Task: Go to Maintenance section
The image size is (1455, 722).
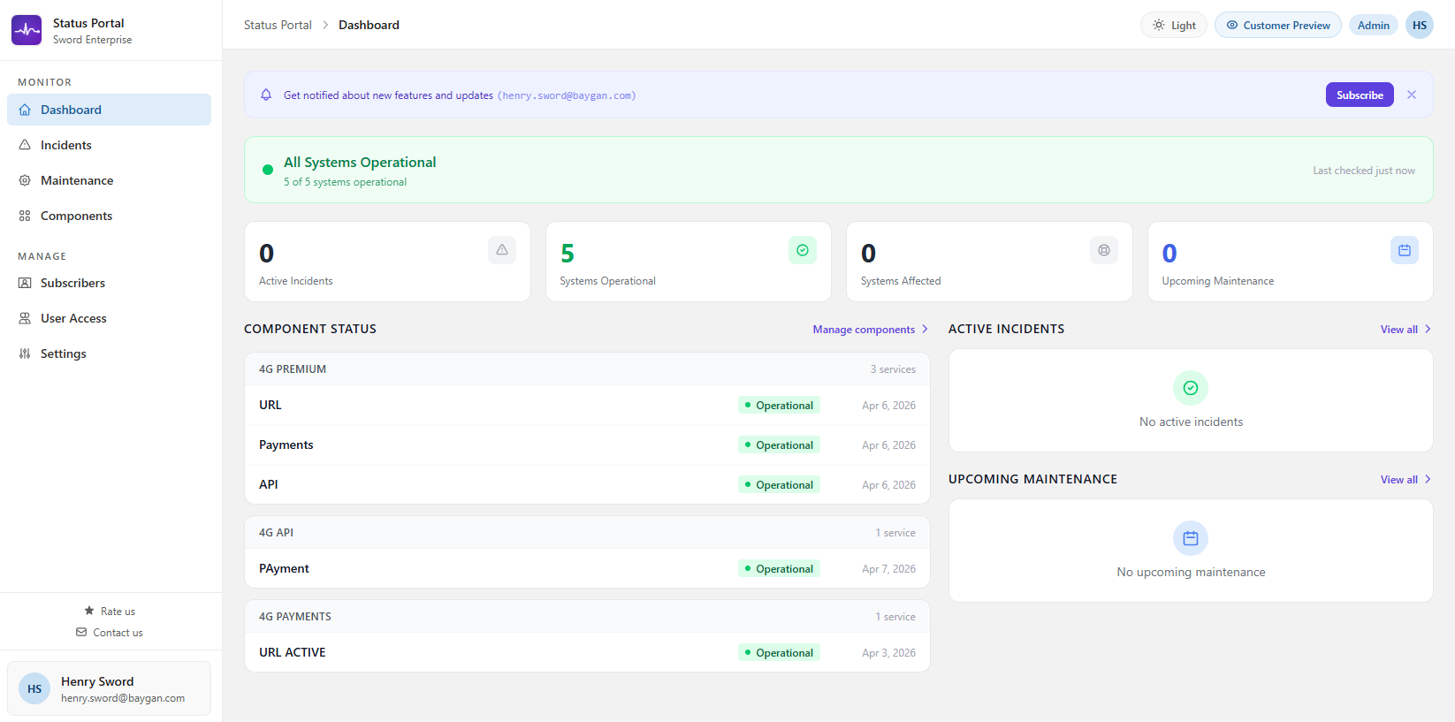Action: click(109, 180)
